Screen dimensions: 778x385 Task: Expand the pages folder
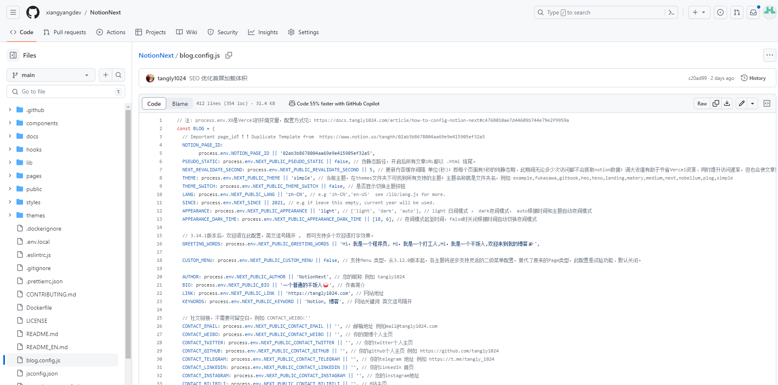click(10, 176)
